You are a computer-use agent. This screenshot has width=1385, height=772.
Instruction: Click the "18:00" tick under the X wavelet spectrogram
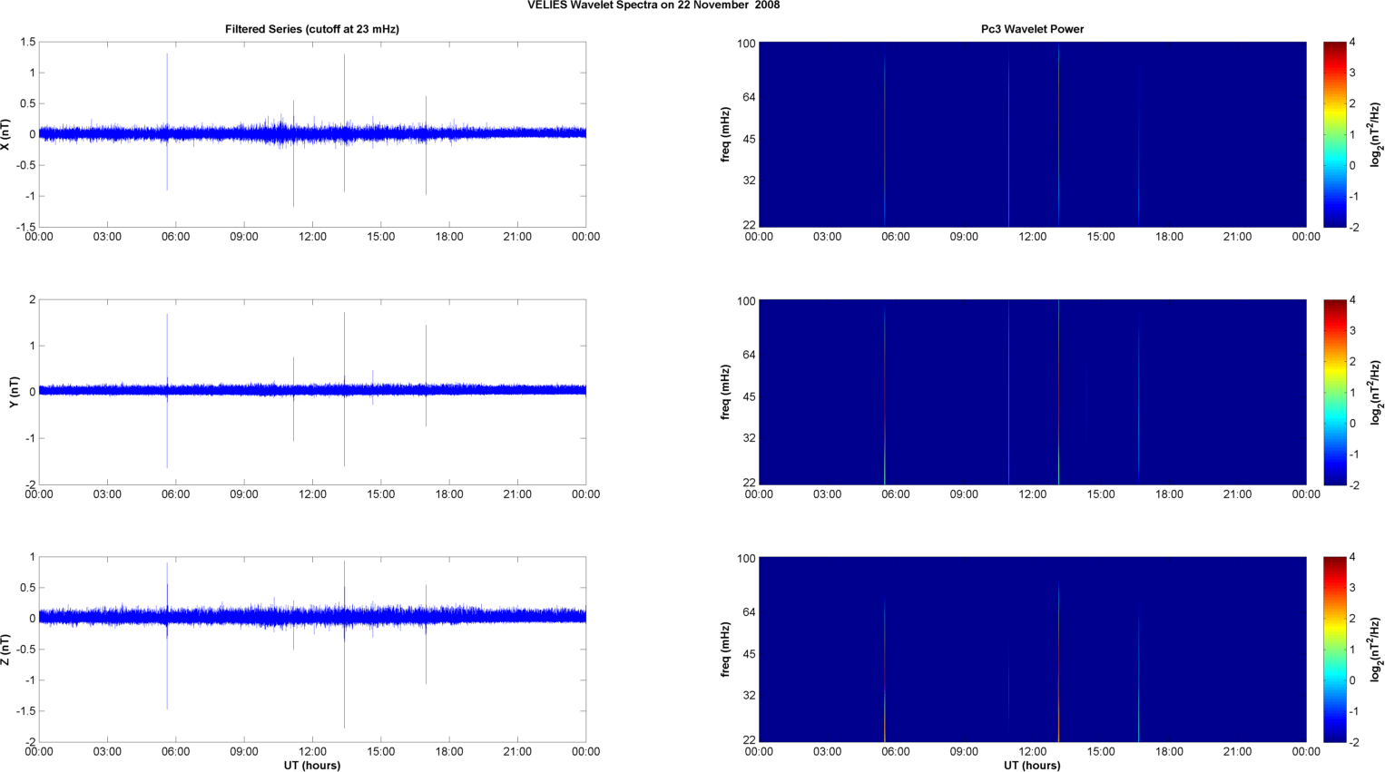(x=1169, y=237)
